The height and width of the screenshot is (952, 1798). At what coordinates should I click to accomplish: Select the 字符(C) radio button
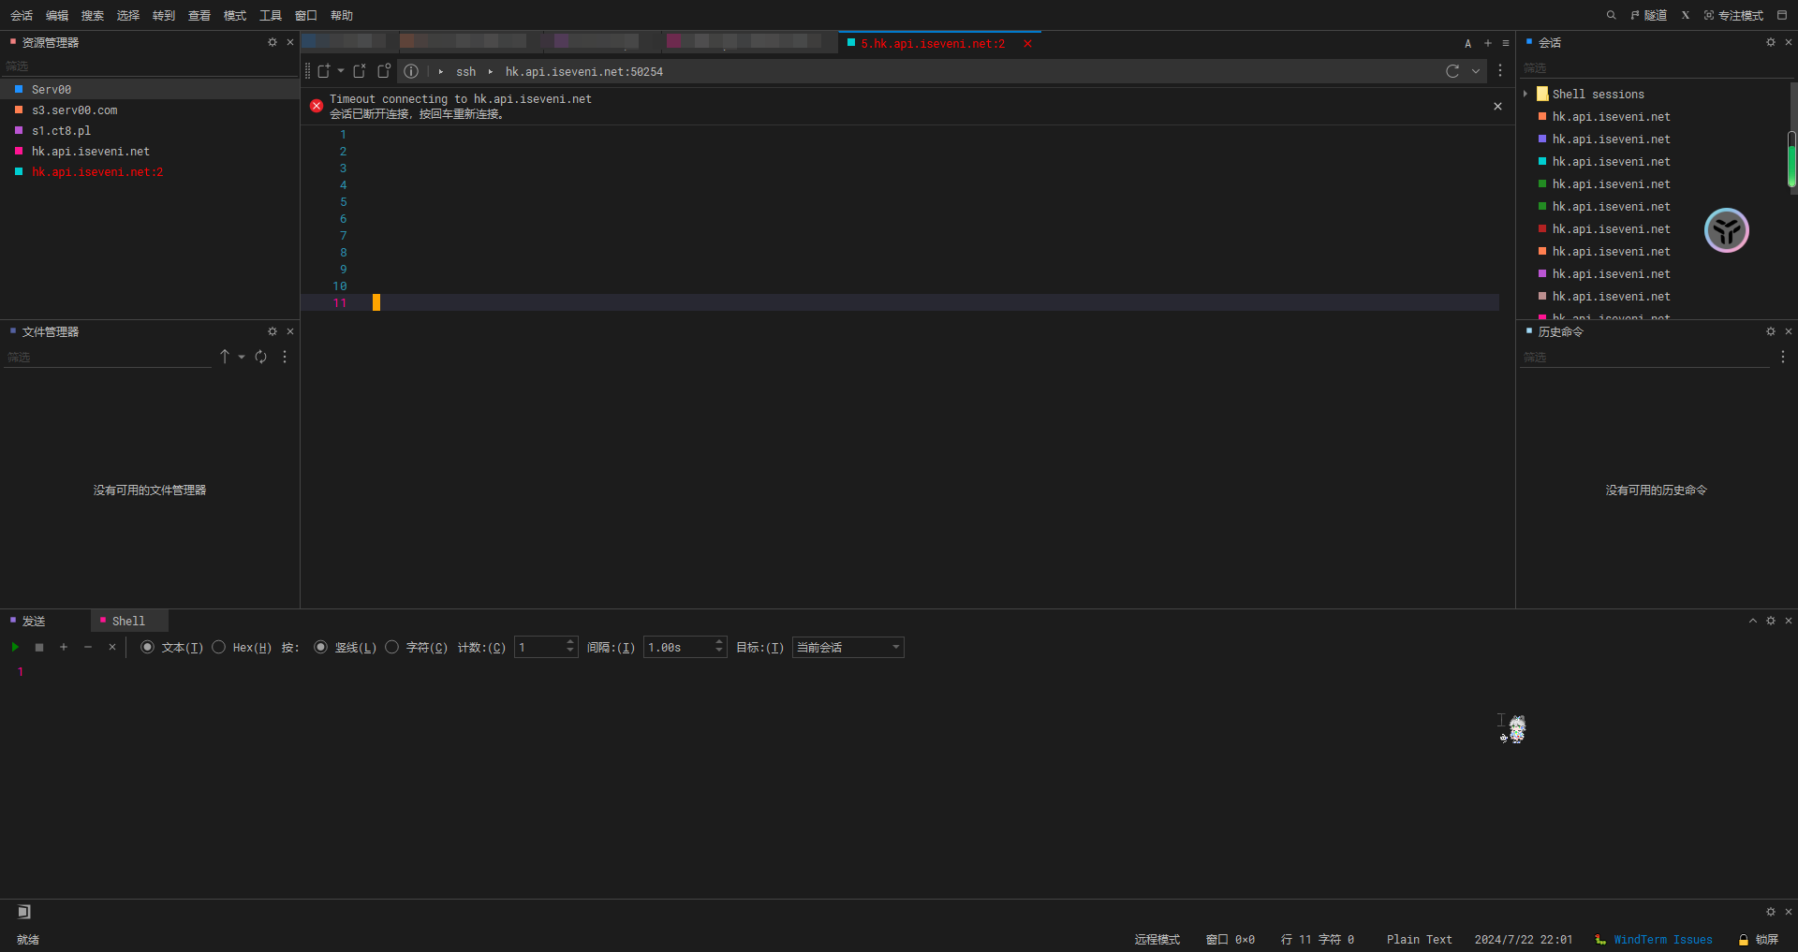pos(392,647)
